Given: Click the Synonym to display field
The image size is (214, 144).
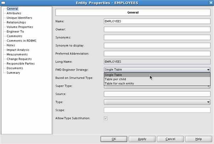Looking at the screenshot, I should 157,46.
